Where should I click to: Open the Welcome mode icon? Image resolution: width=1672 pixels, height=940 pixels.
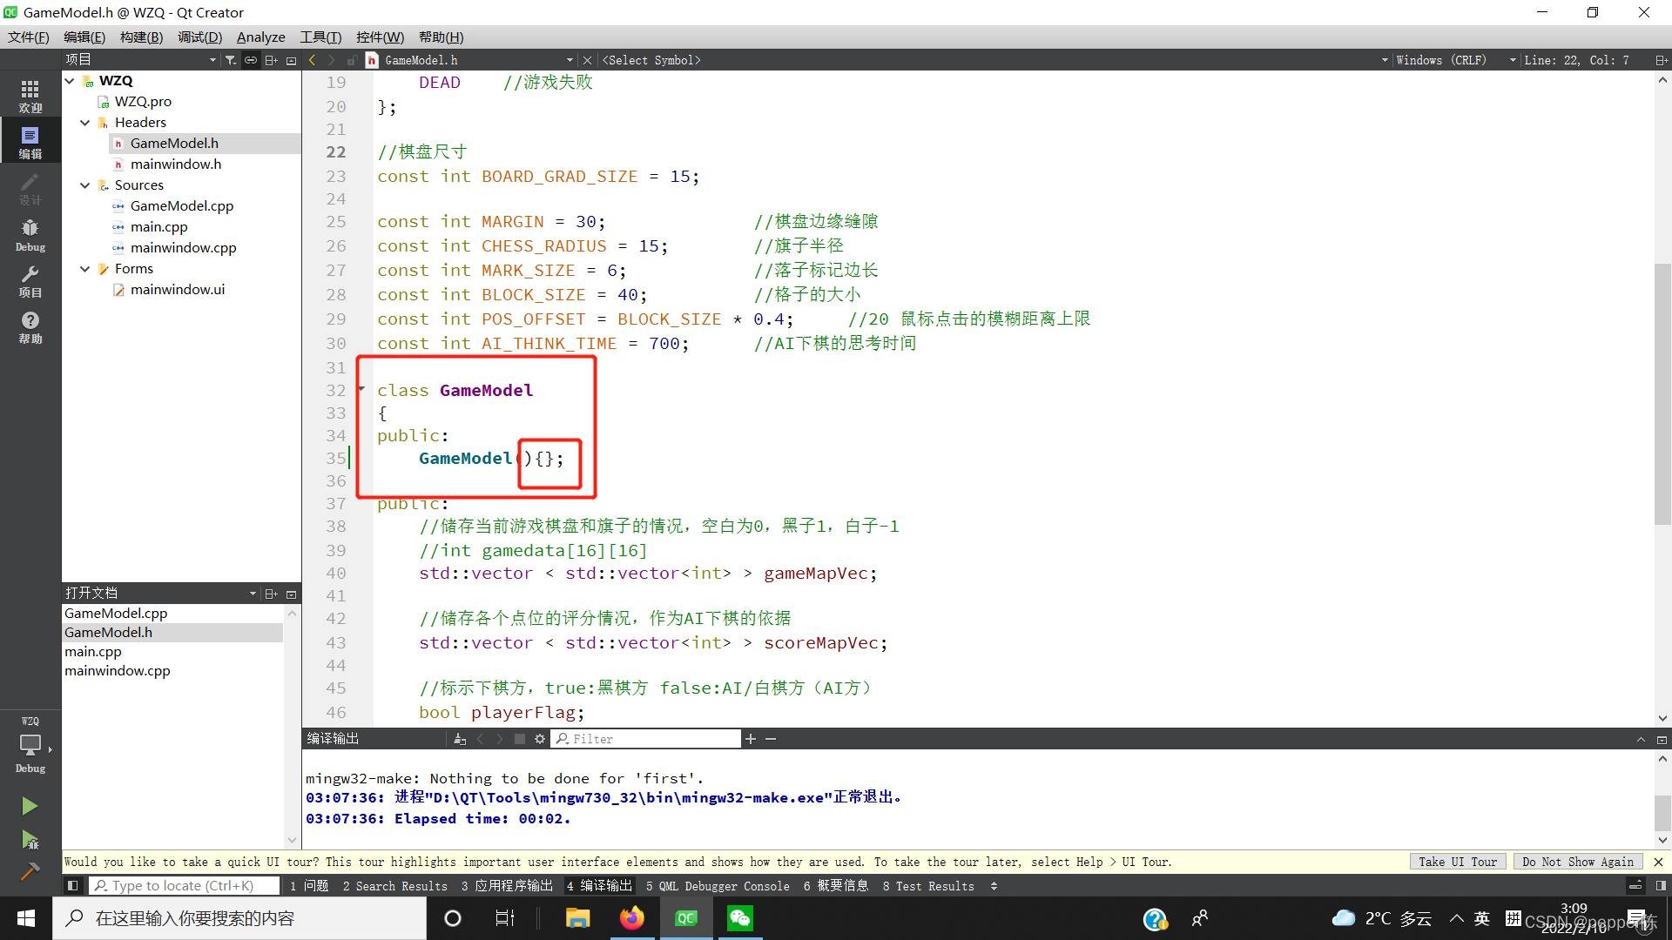point(30,96)
